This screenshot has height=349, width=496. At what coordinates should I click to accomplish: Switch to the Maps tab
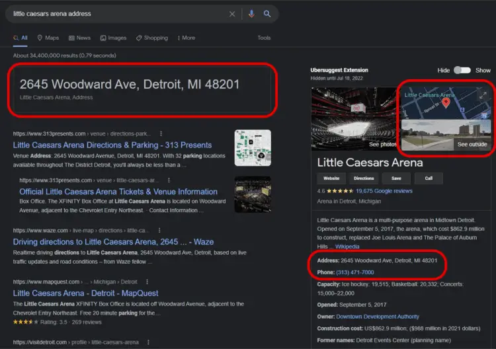tap(48, 38)
